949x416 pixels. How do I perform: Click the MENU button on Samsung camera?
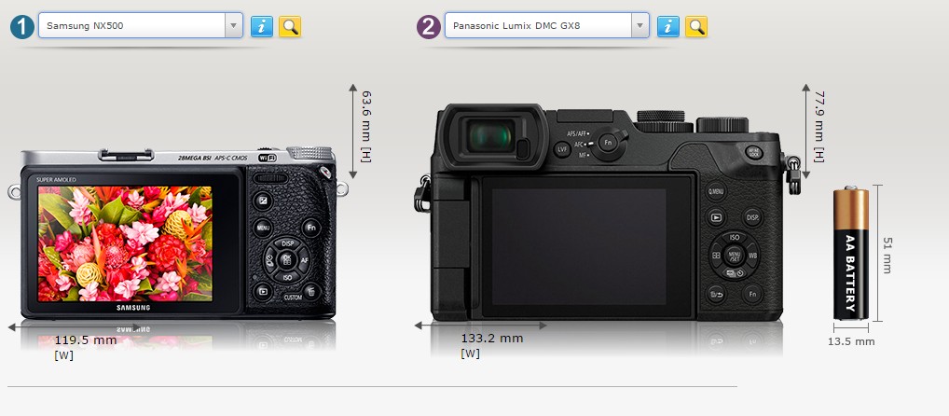pyautogui.click(x=263, y=227)
